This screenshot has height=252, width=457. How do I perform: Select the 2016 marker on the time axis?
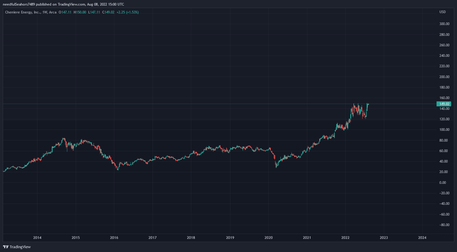click(x=114, y=238)
